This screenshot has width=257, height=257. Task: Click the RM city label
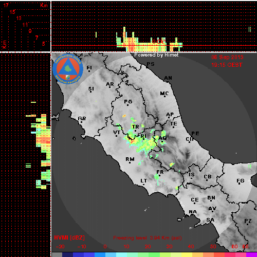coord(130,159)
